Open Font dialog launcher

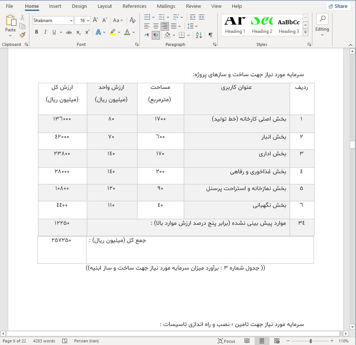[x=137, y=44]
